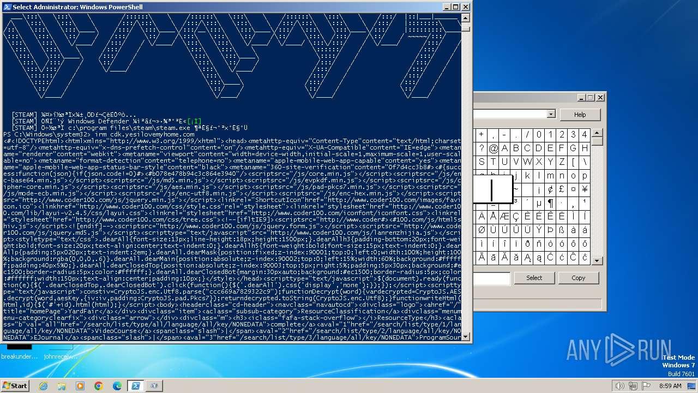Image resolution: width=698 pixels, height=393 pixels.
Task: Select the Þ character in Character Map
Action: [550, 230]
